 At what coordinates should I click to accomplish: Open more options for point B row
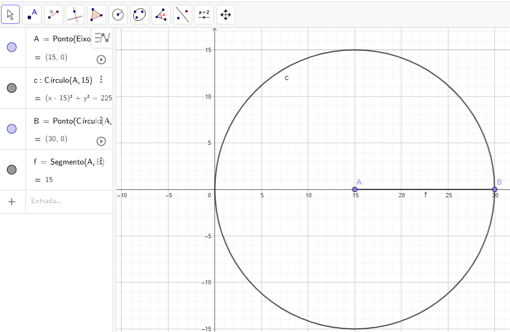101,121
